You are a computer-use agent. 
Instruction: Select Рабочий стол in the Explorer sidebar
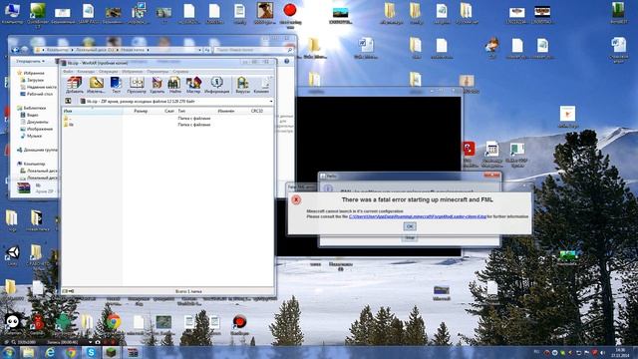click(x=38, y=94)
